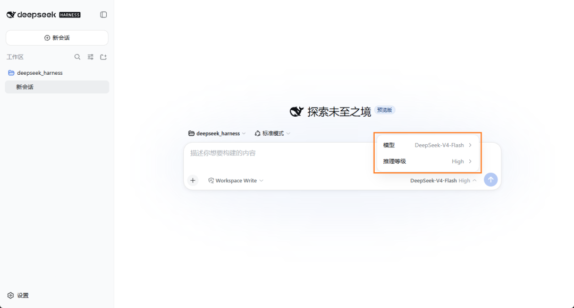
Task: Click the 工作区 section label
Action: pyautogui.click(x=15, y=57)
